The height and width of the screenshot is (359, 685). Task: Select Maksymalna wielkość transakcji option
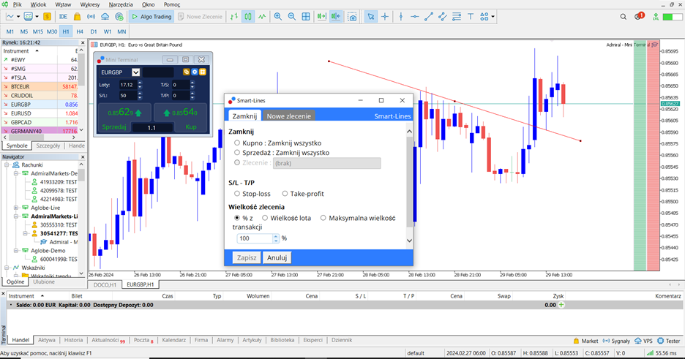pyautogui.click(x=323, y=218)
